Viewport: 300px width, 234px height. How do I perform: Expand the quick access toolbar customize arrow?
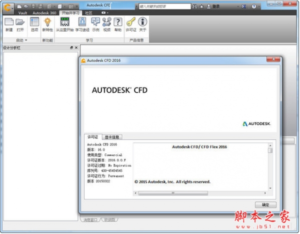click(x=76, y=6)
